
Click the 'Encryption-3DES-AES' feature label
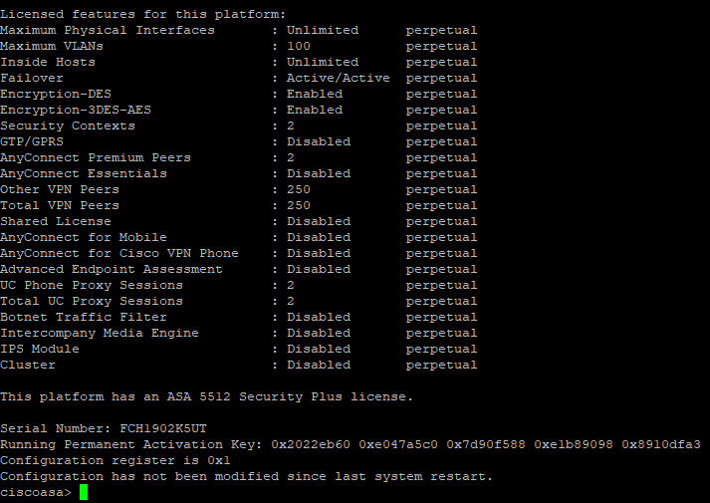[x=76, y=110]
